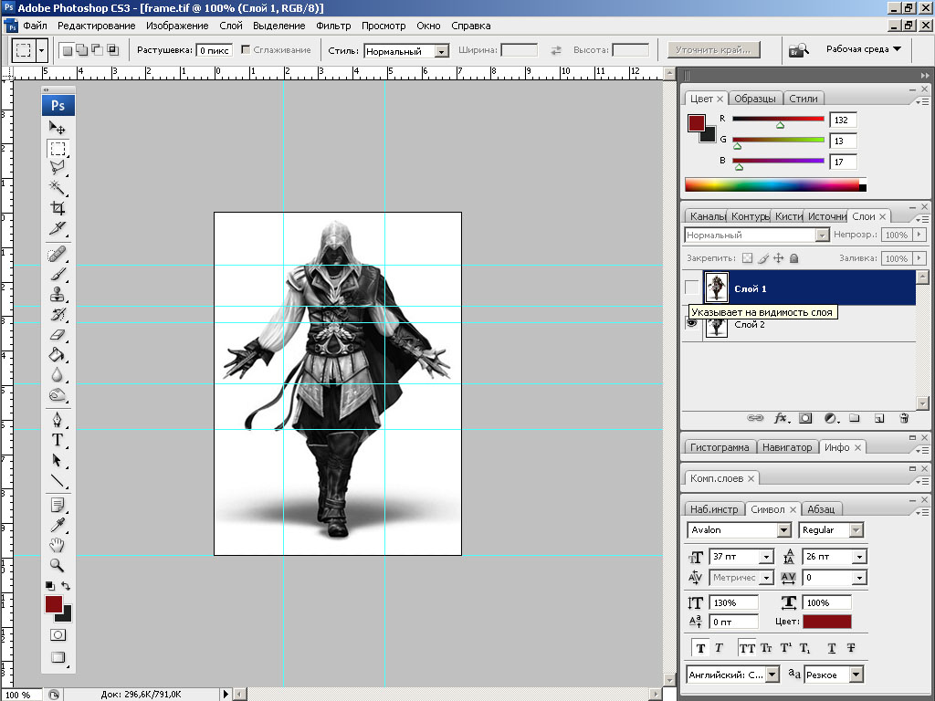Select the Zoom tool in toolbox
935x701 pixels.
pos(58,565)
